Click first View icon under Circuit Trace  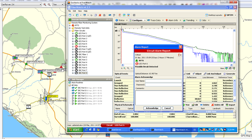[227, 68]
